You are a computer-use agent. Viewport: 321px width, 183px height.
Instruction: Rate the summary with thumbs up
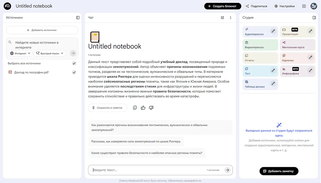coord(143,108)
